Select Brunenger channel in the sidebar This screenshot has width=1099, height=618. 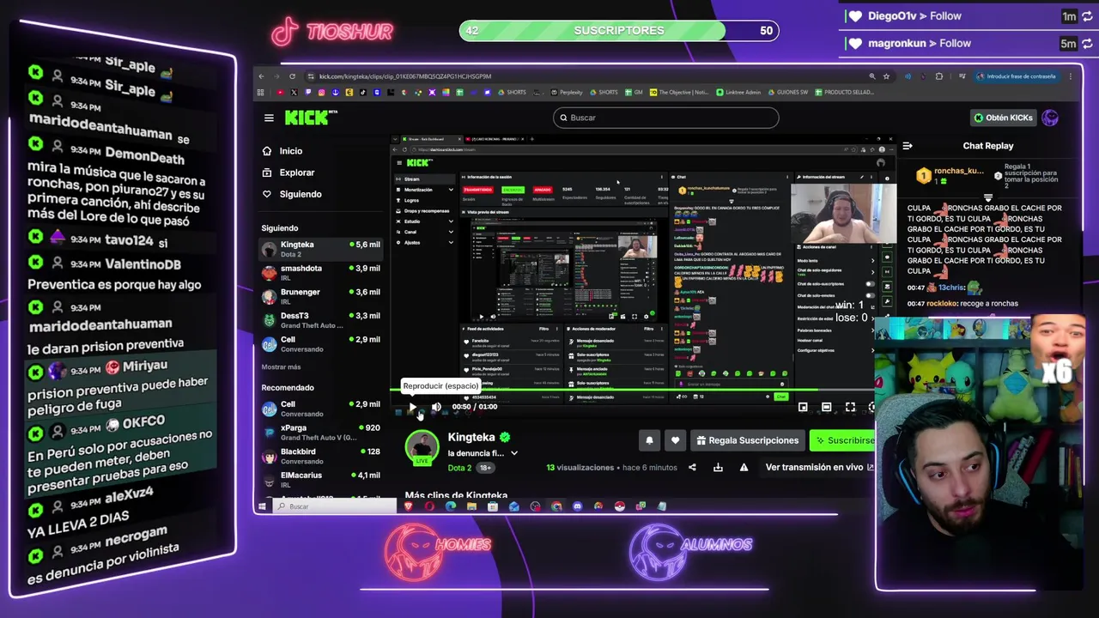click(x=320, y=296)
